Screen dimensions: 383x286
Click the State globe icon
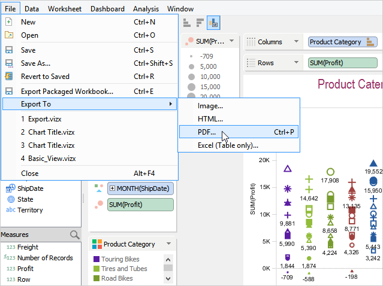(11, 199)
